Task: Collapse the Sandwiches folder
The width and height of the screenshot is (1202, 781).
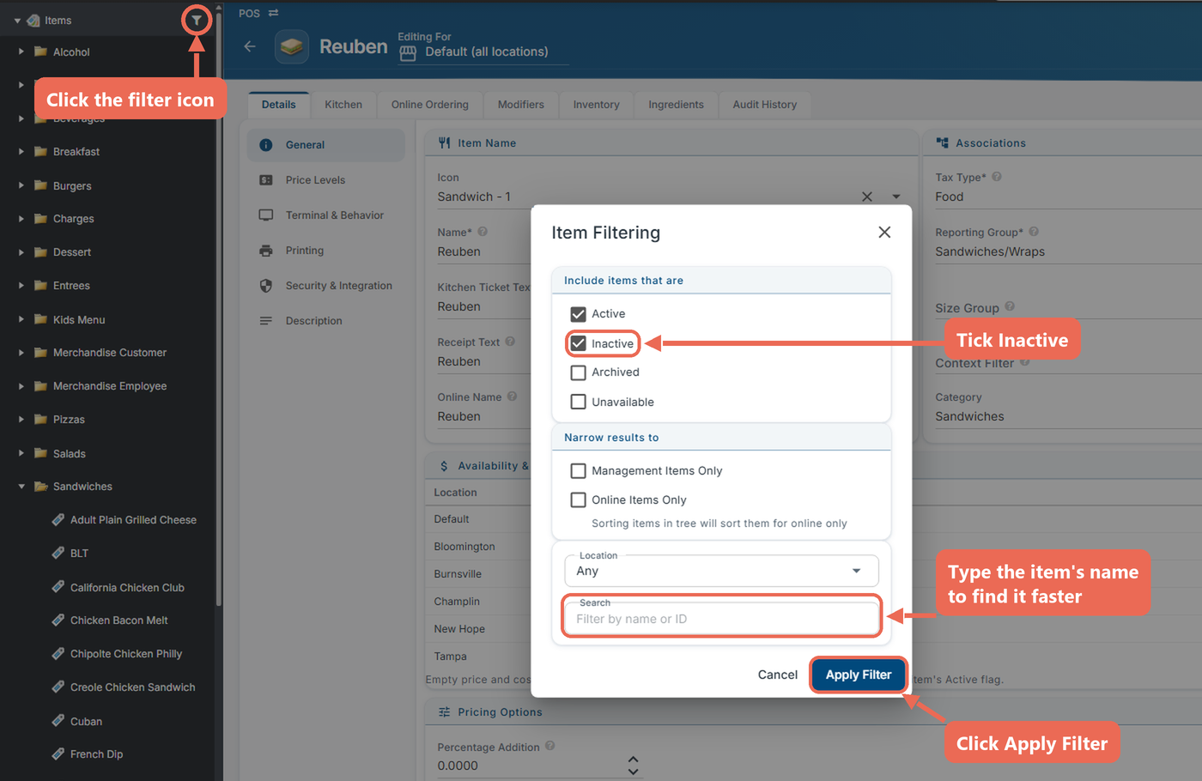Action: point(21,487)
